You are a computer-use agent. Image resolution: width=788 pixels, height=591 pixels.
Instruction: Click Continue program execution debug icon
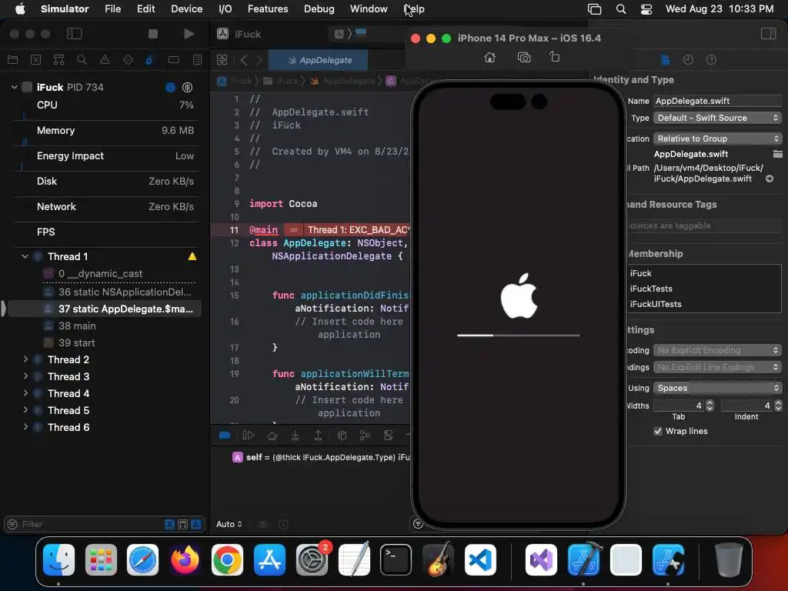pos(249,436)
